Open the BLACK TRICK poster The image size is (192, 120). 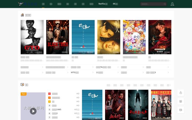click(x=58, y=37)
